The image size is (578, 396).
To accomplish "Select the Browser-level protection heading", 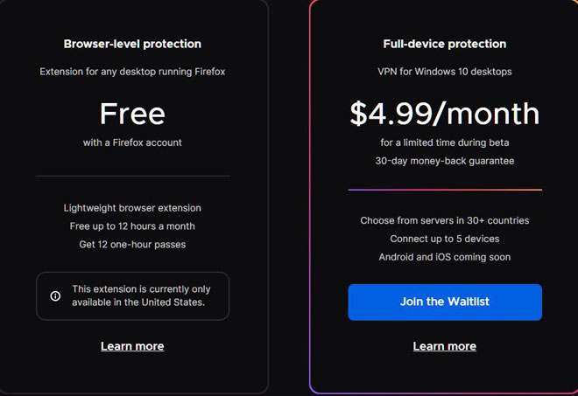I will (132, 45).
